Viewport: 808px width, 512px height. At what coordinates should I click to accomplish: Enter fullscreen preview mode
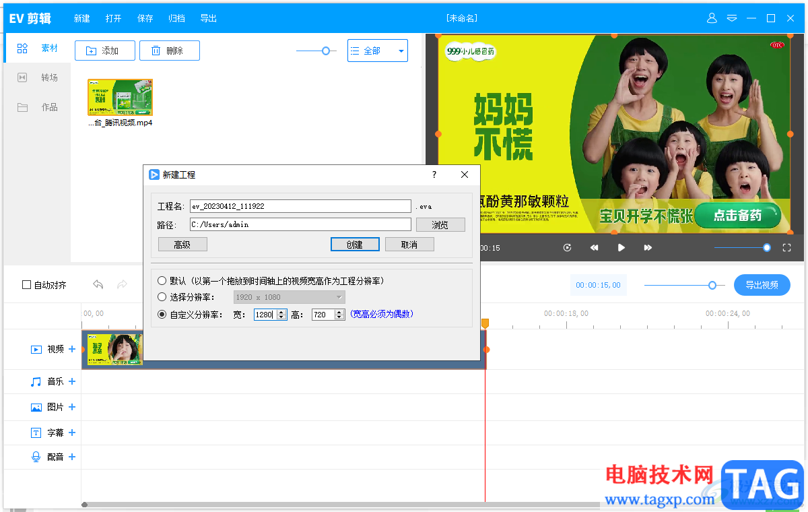(786, 248)
